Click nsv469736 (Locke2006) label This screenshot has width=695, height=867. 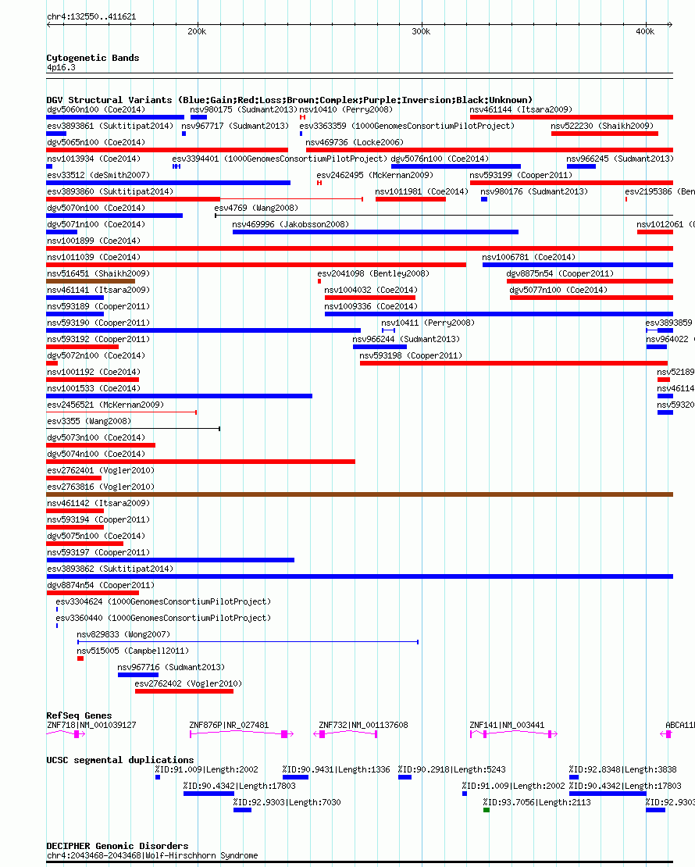tap(355, 142)
